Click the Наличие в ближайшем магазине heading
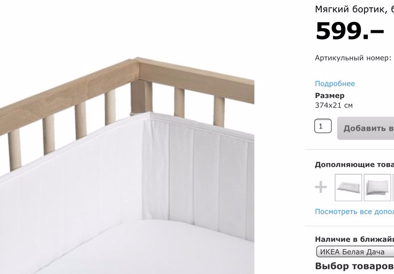The height and width of the screenshot is (274, 394). [x=354, y=239]
